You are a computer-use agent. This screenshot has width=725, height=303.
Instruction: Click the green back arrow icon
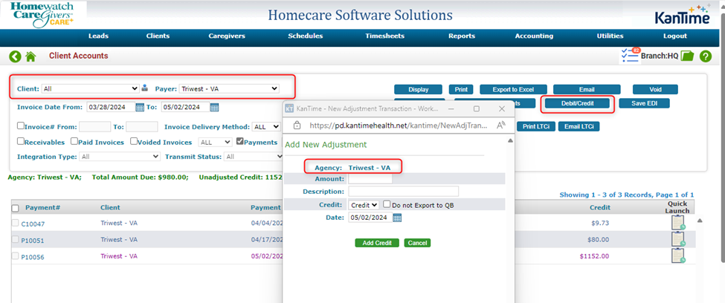click(15, 56)
